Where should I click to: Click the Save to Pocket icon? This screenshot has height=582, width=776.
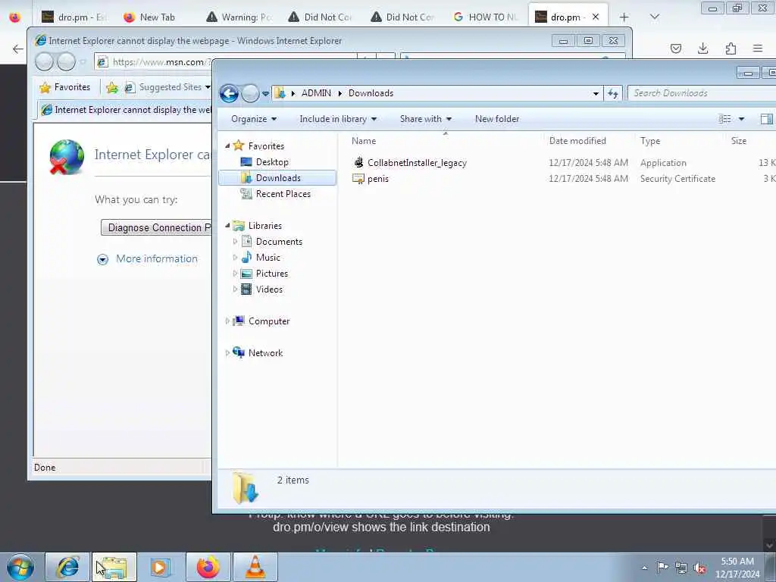675,48
